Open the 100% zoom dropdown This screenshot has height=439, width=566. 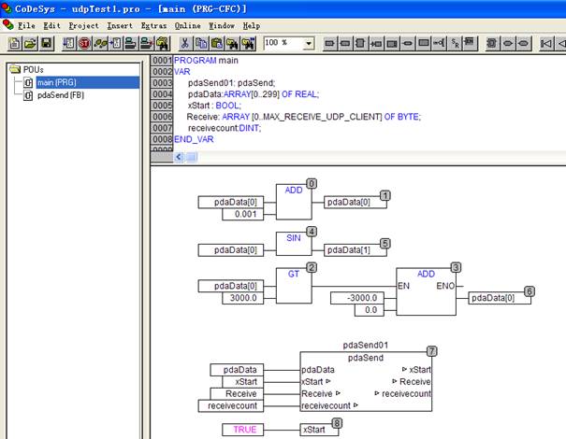tap(308, 43)
